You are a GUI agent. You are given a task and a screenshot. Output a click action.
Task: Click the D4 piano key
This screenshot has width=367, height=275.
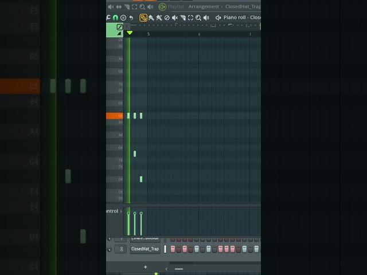[115, 179]
